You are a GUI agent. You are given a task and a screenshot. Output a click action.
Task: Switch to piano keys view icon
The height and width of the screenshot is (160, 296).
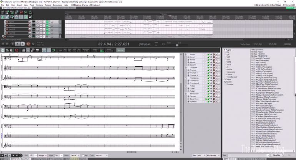pos(23,50)
